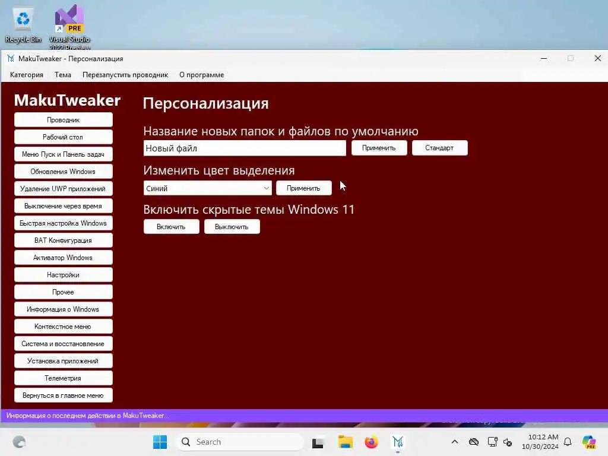Open the clock showing 10:12 AM

(540, 442)
